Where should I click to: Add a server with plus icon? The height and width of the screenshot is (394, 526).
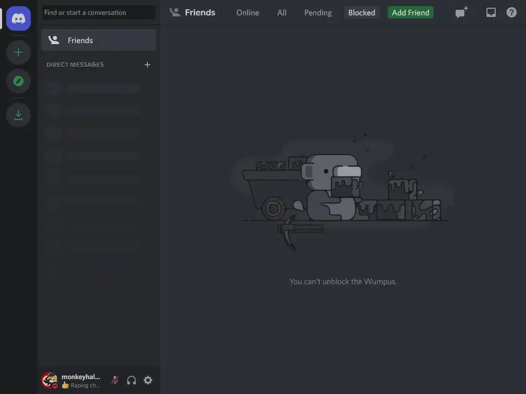[x=18, y=53]
